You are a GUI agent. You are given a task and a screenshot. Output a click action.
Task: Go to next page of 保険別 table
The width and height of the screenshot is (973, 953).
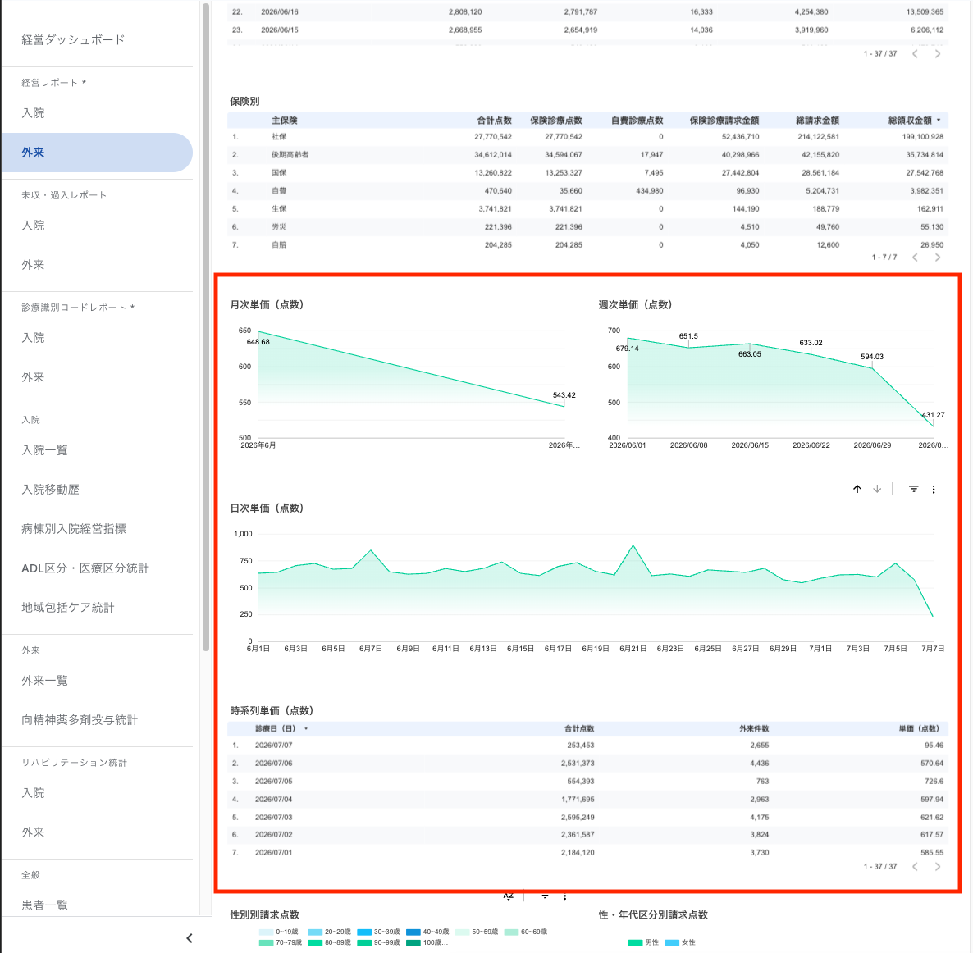tap(938, 257)
